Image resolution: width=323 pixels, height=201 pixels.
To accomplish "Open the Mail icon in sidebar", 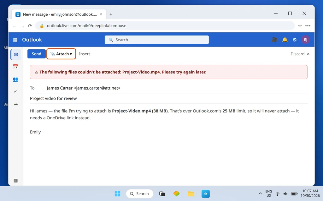I will (x=16, y=55).
